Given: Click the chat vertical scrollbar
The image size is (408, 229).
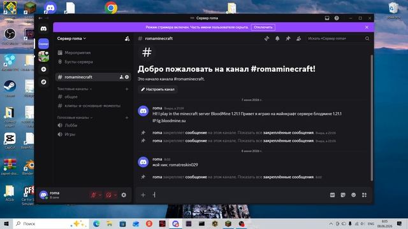Looking at the screenshot, I should coord(372,118).
